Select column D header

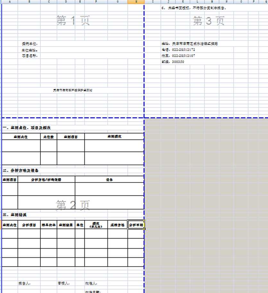(66, 2)
